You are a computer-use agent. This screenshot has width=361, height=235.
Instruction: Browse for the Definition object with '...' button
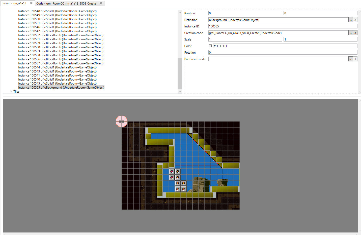pos(350,20)
